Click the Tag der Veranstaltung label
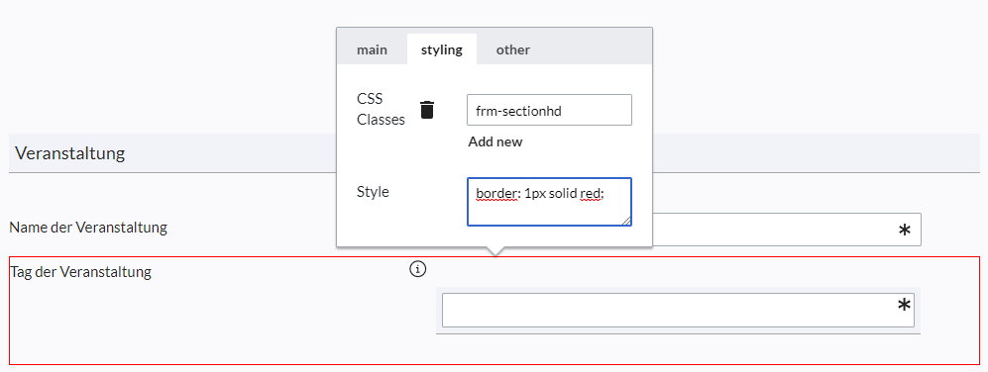 pyautogui.click(x=80, y=272)
